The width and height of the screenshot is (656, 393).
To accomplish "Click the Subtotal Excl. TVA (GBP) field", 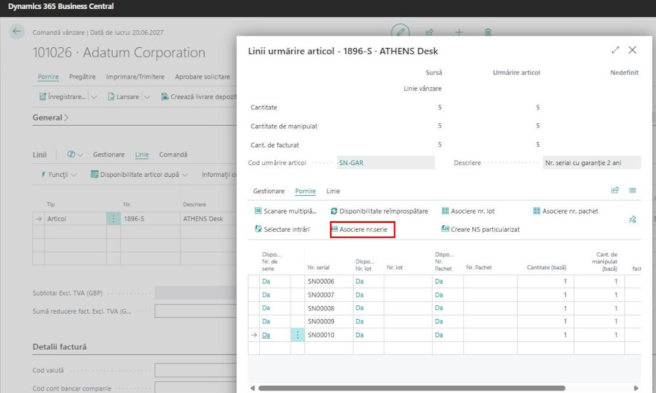I will [x=195, y=293].
